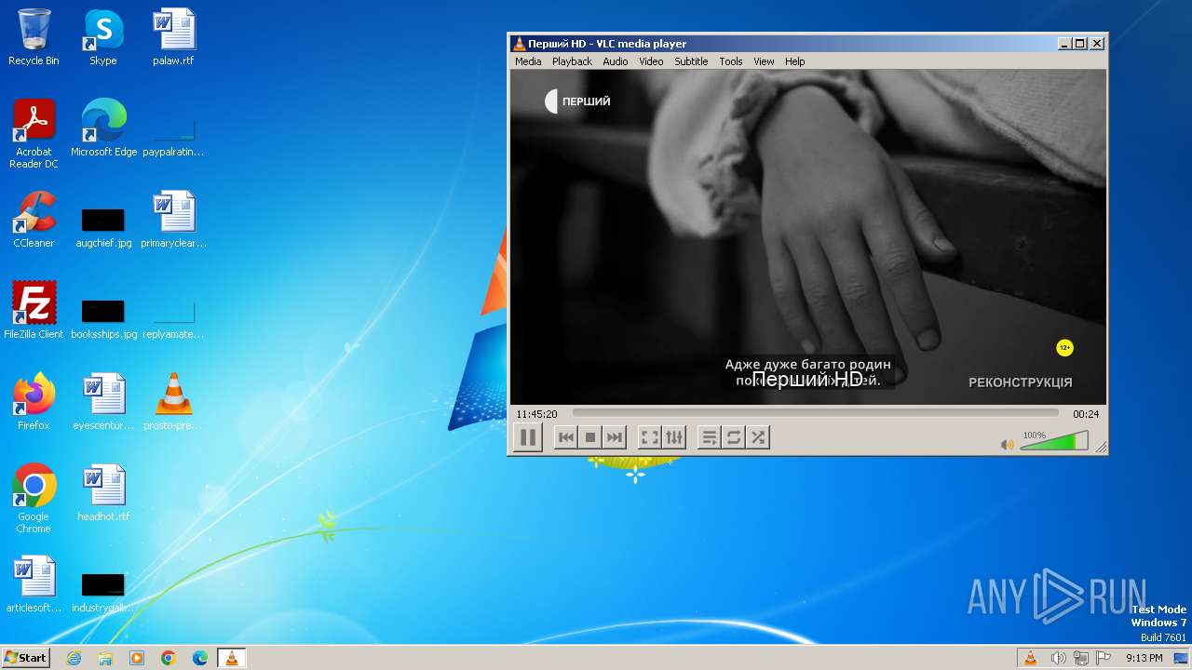Screen dimensions: 1192x670
Task: Skip to next media in VLC
Action: 614,437
